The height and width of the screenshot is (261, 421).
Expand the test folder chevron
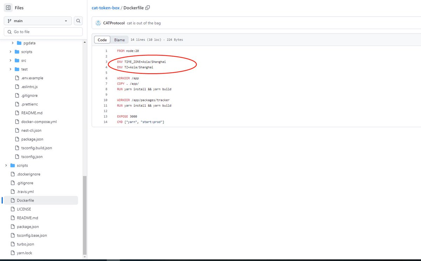(11, 69)
